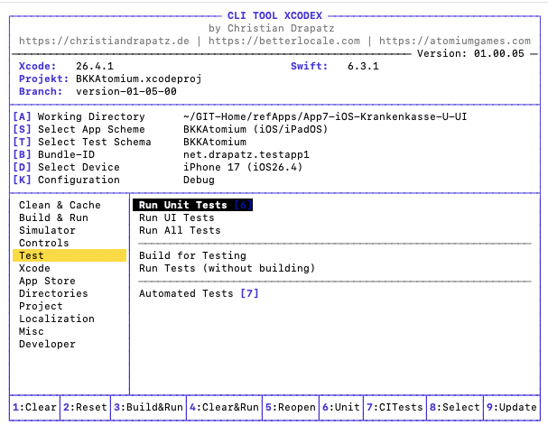Select Developer in the sidebar
The width and height of the screenshot is (548, 425).
pos(47,344)
